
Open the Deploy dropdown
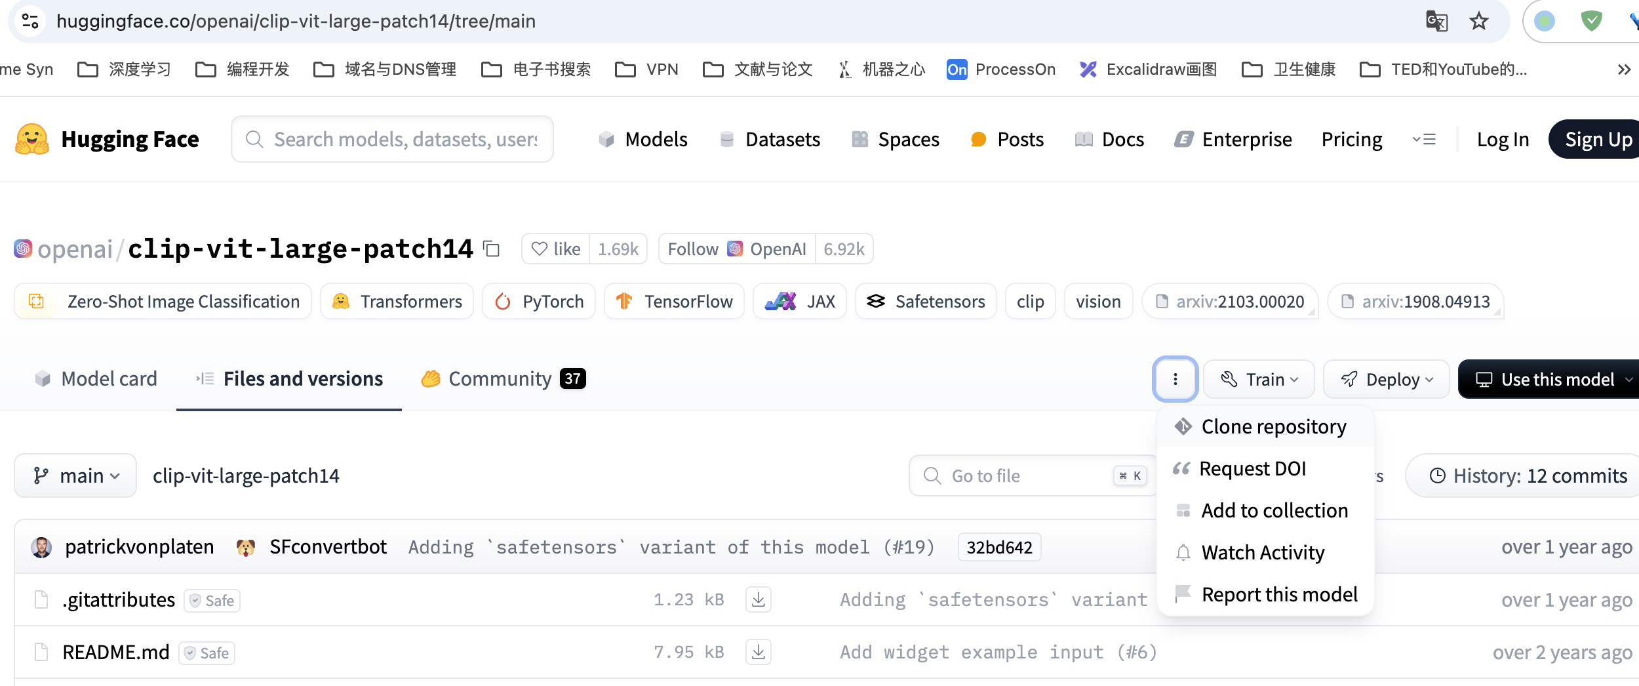click(x=1386, y=379)
